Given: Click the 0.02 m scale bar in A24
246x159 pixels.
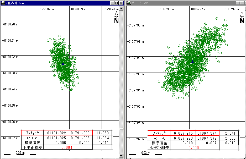Looking at the screenshot, I should pos(20,155).
